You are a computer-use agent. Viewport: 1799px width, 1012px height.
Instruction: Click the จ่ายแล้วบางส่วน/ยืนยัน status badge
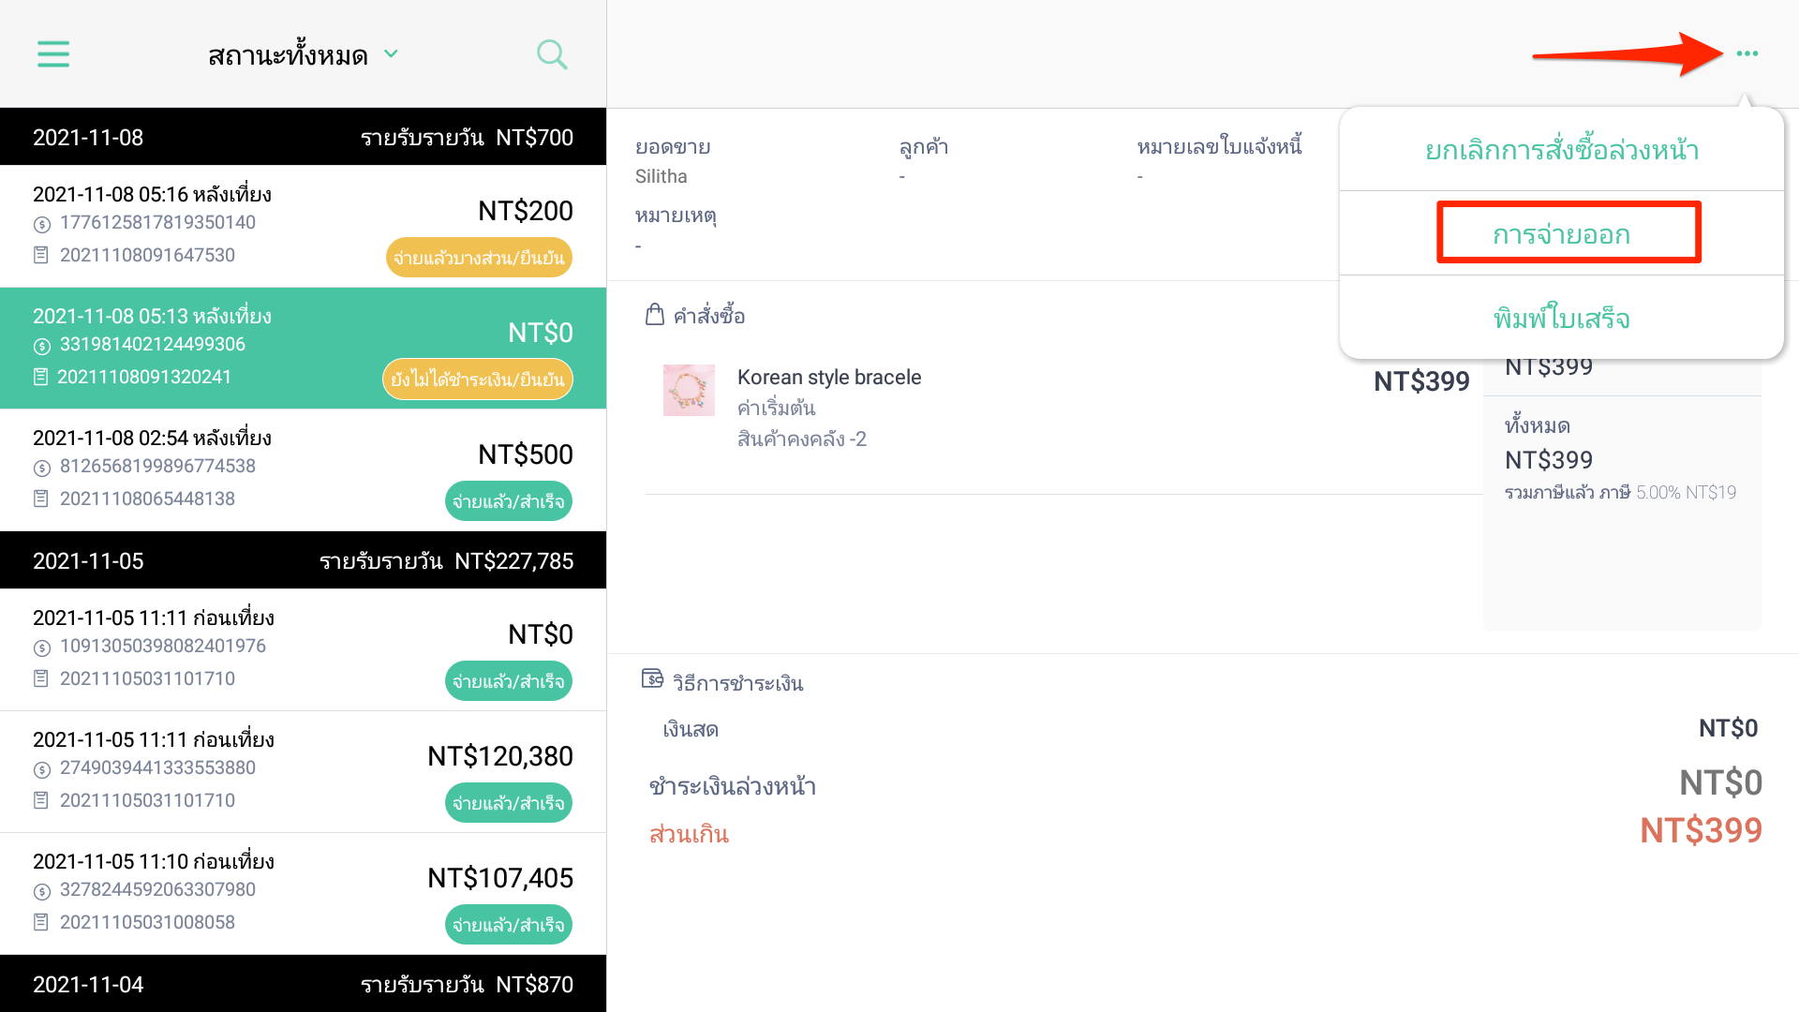[479, 258]
